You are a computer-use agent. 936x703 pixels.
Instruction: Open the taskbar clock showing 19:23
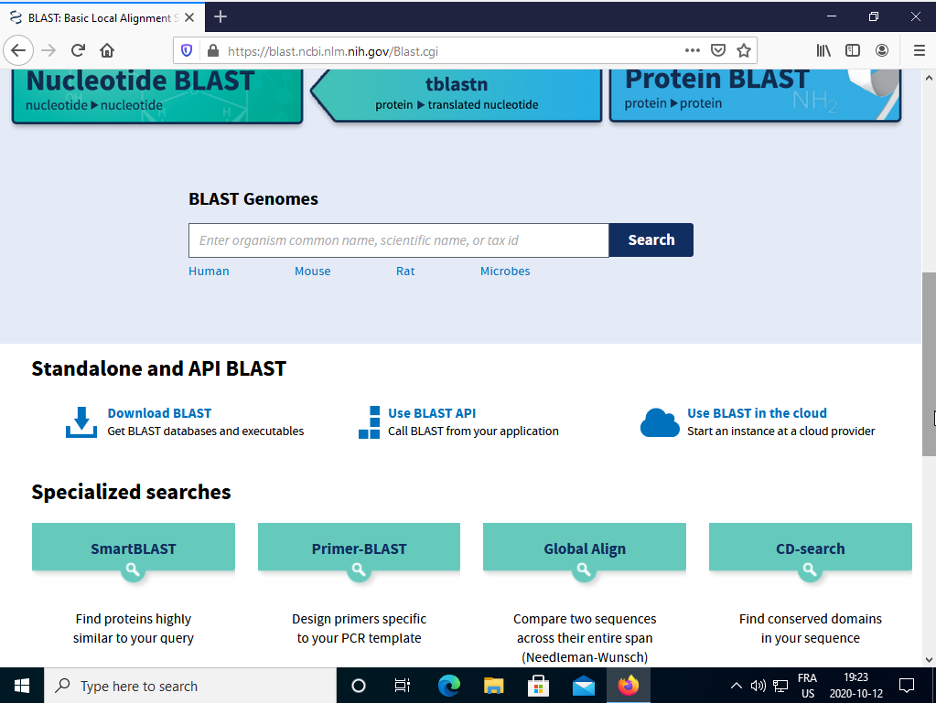(856, 686)
